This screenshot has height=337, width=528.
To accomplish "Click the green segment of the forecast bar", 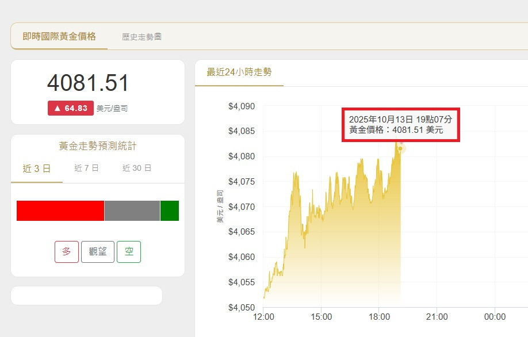I will click(170, 210).
